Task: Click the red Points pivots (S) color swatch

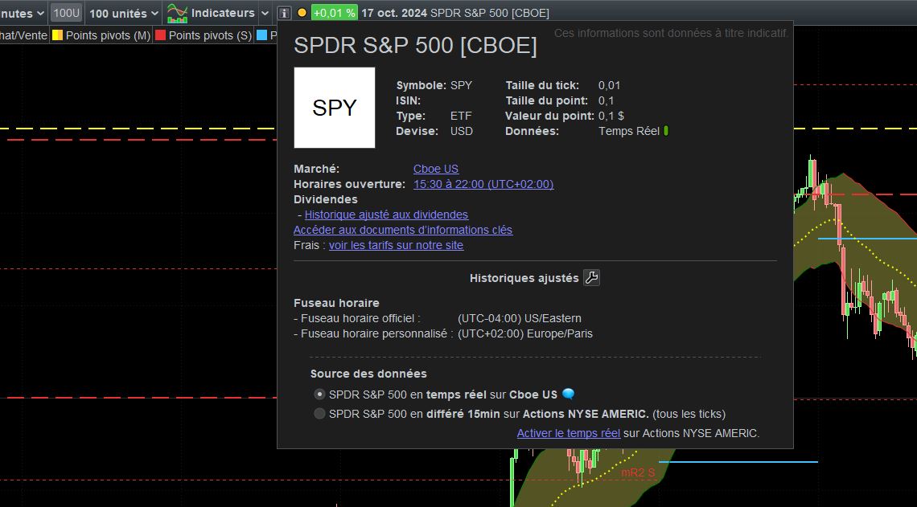Action: point(160,35)
